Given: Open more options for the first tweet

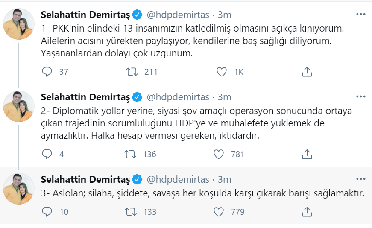Looking at the screenshot, I should point(360,15).
